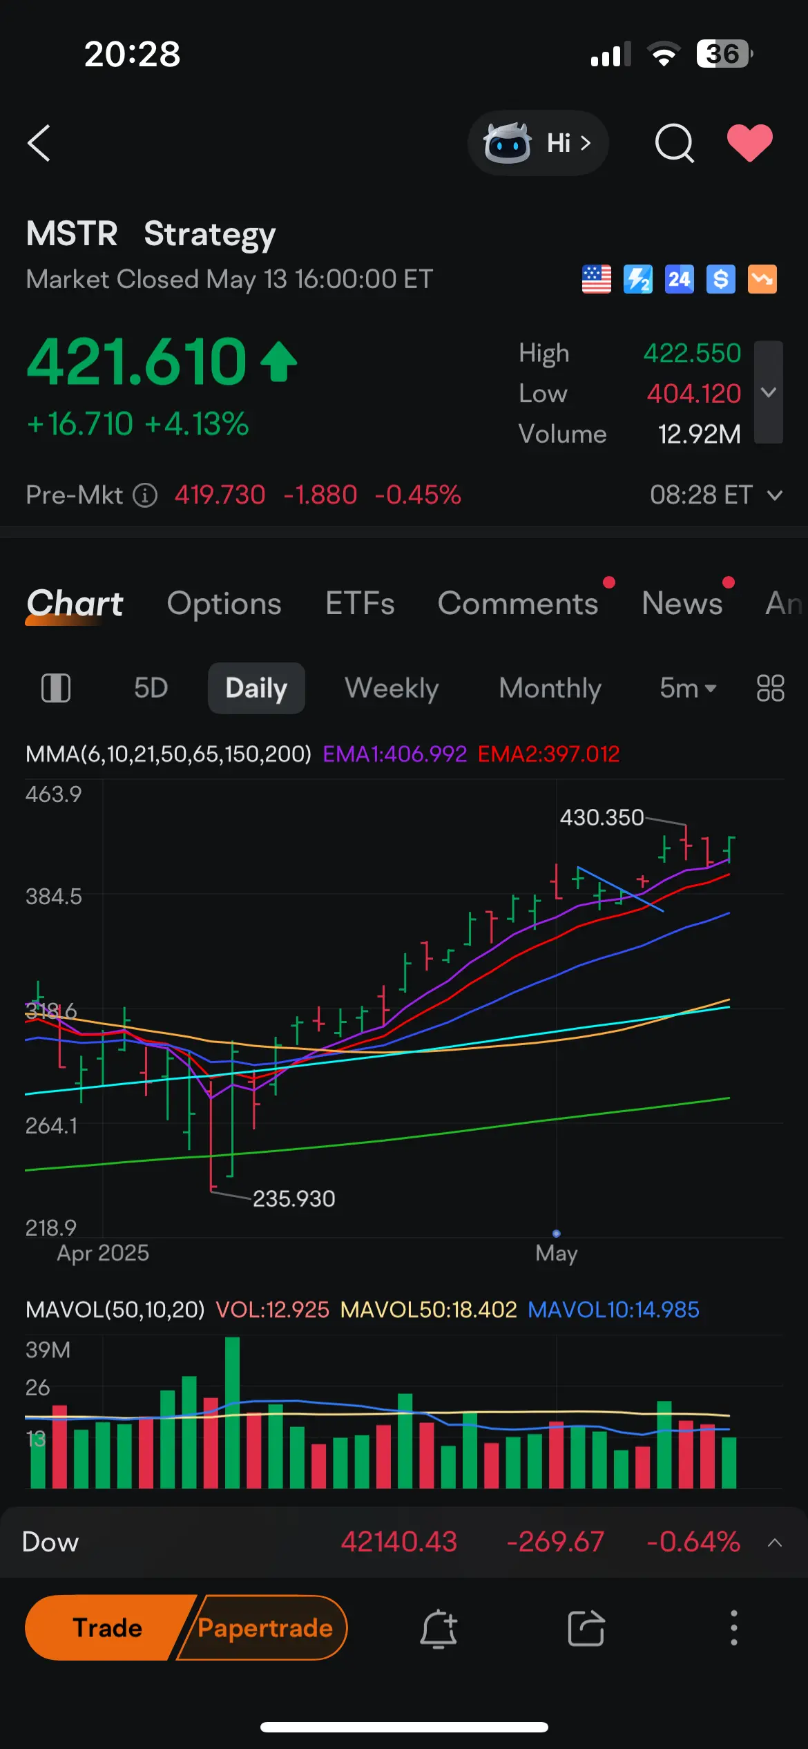Toggle the chart split layout icon
Viewport: 808px width, 1749px height.
coord(56,688)
